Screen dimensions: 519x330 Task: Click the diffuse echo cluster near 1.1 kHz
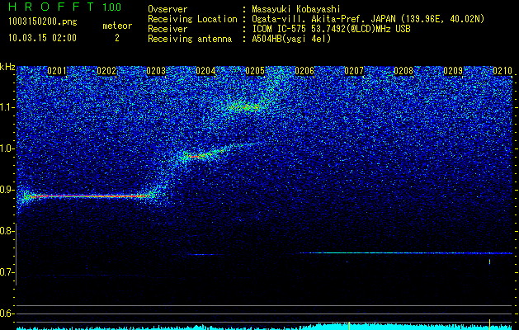pyautogui.click(x=244, y=106)
